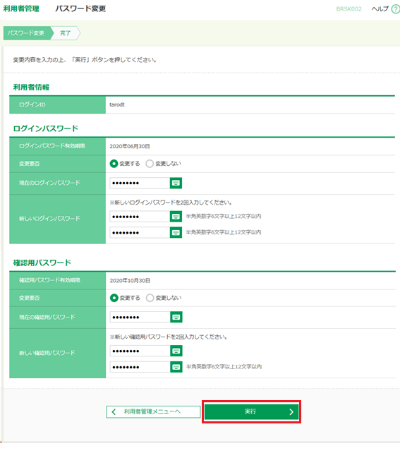Open software keyboard for second new login password
400x470 pixels.
[176, 232]
